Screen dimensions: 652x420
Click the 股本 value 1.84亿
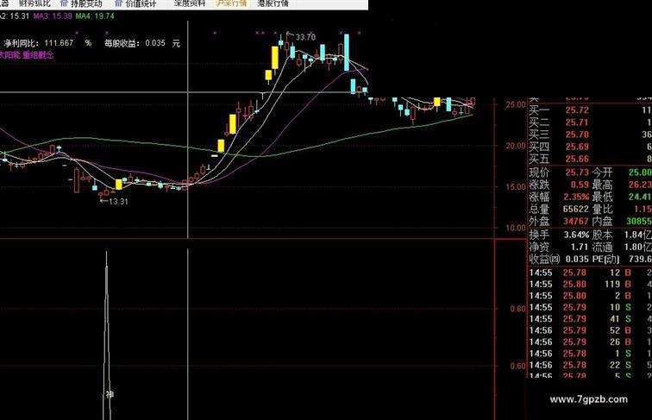tap(638, 235)
